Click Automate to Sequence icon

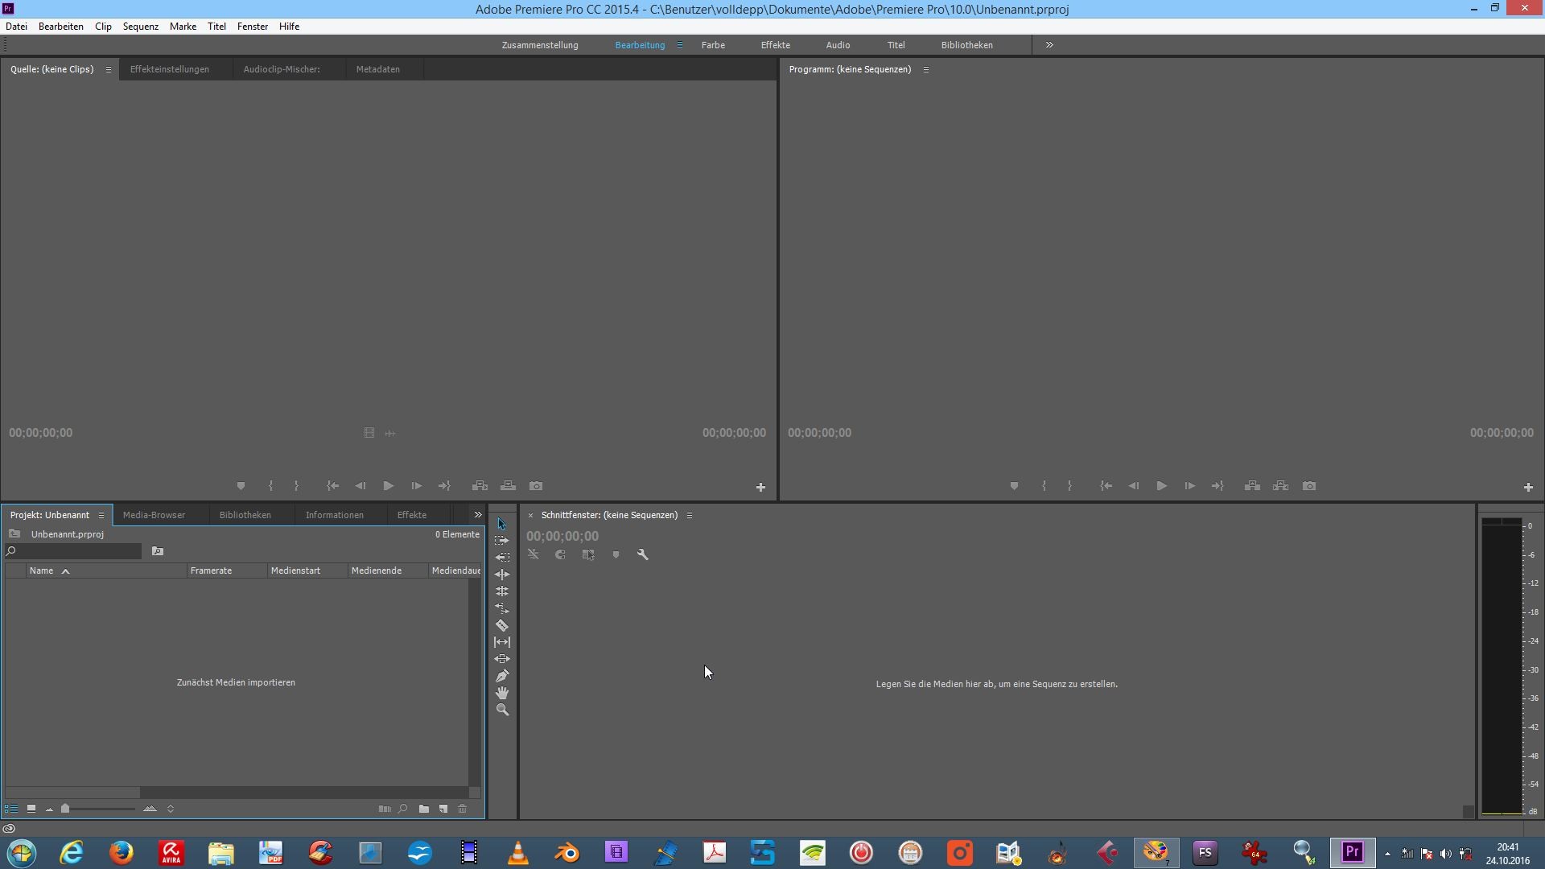pyautogui.click(x=385, y=809)
